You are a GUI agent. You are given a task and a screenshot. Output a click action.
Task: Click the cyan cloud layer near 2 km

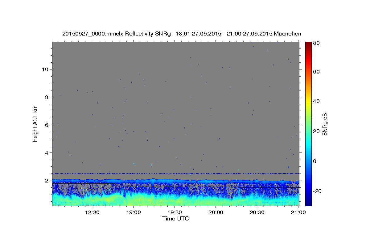click(x=175, y=181)
